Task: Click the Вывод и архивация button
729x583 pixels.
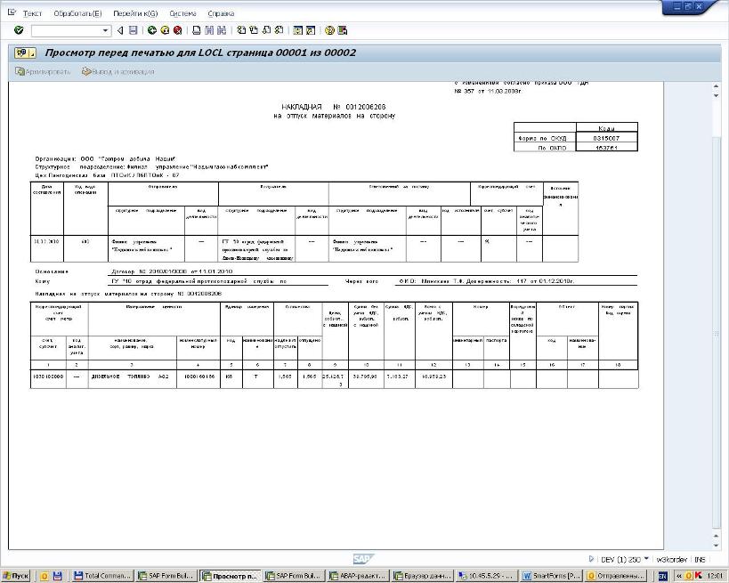Action: click(118, 71)
